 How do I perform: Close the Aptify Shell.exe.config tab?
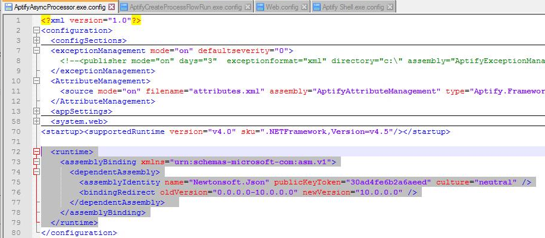click(x=390, y=7)
